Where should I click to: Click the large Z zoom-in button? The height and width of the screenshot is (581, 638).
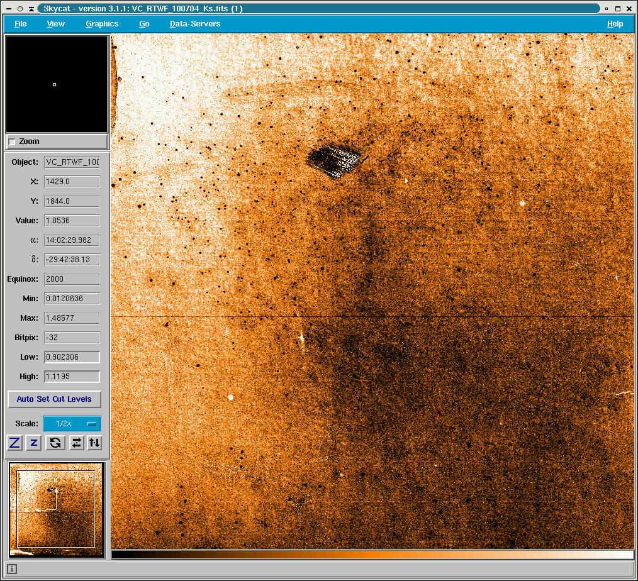(14, 443)
